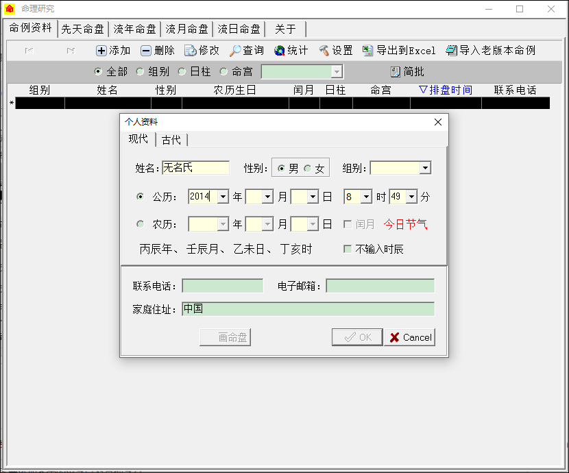Open the hour (时) dropdown
Viewport: 569px width, 473px height.
coord(367,197)
